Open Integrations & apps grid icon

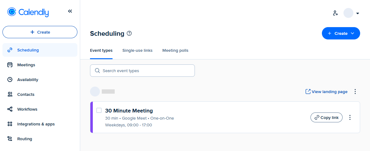(10, 124)
